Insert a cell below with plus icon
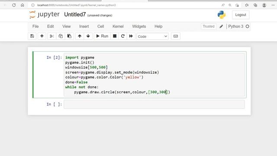Viewport: 277px width, 156px height. 42,36
